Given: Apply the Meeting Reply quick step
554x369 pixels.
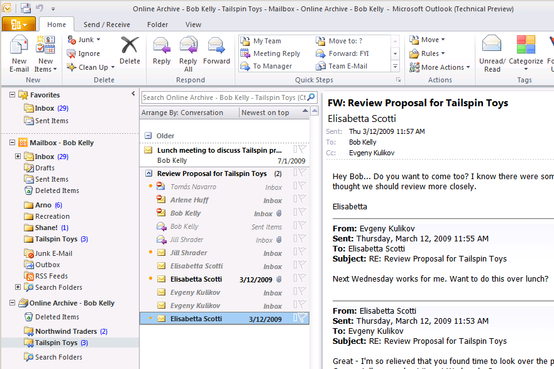Looking at the screenshot, I should 270,53.
